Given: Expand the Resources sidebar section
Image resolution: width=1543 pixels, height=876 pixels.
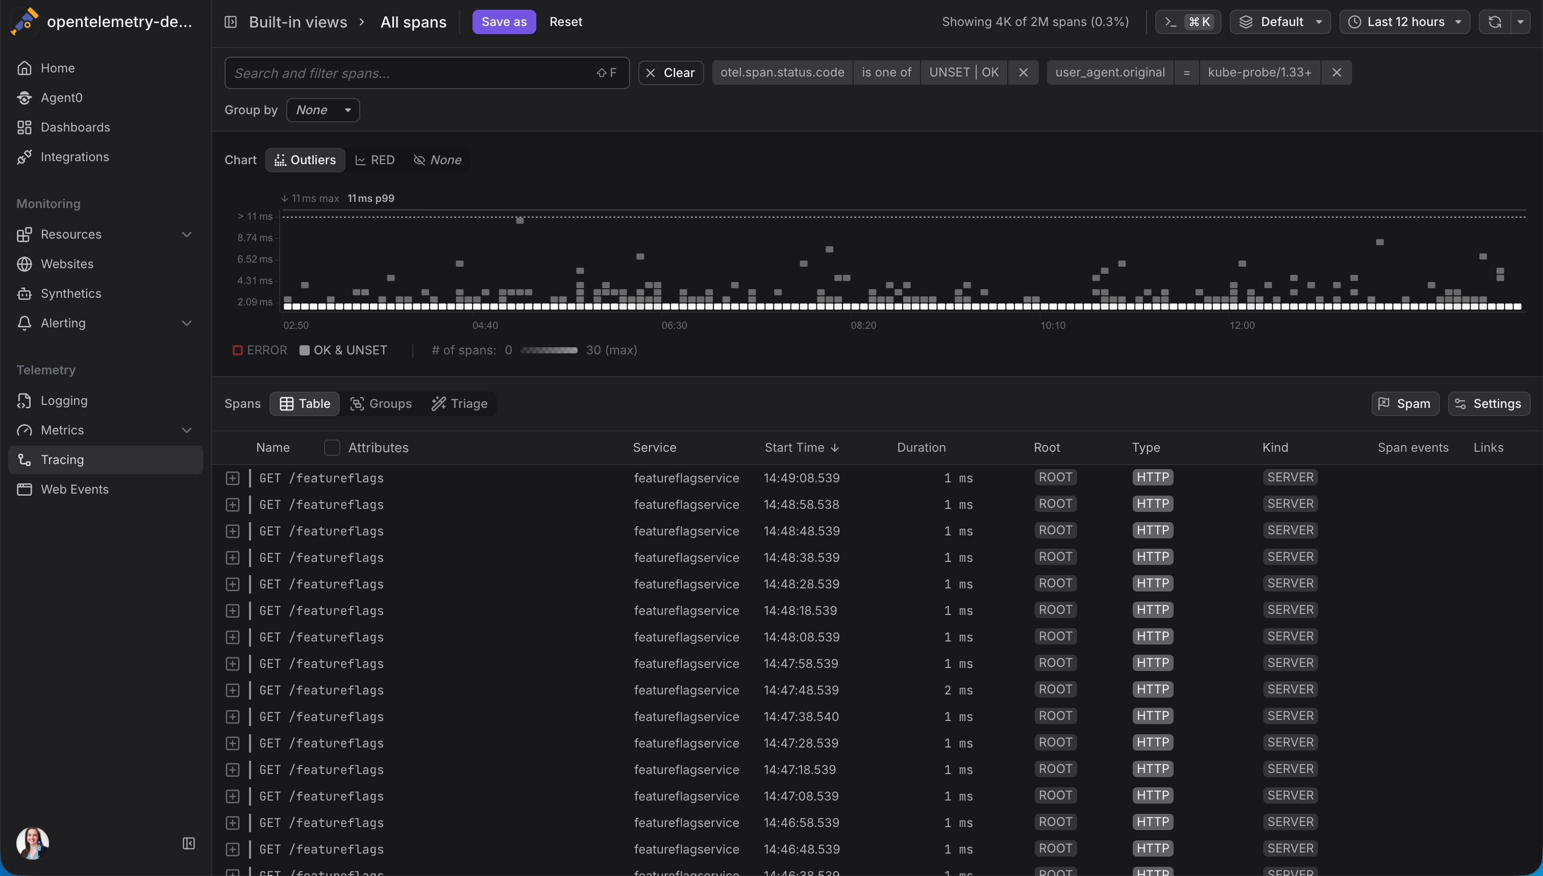Looking at the screenshot, I should 187,235.
